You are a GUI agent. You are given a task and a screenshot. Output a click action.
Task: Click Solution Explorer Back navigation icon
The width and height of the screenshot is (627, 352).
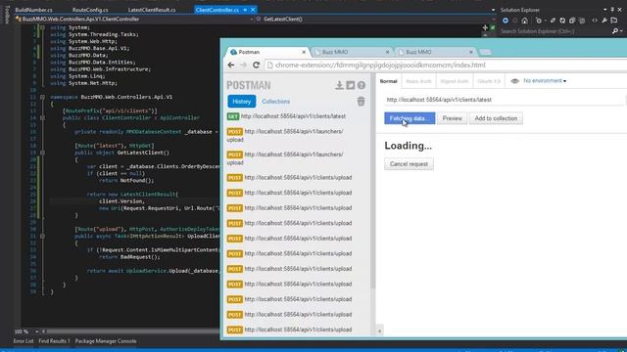[x=506, y=21]
